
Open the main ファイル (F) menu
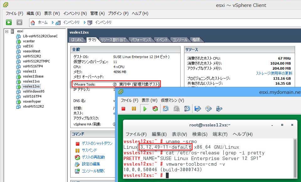14,13
